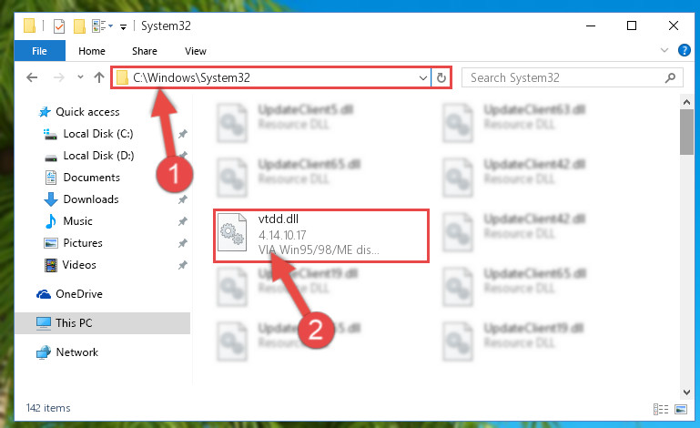
Task: Expand the ribbon with the chevron
Action: [x=664, y=50]
